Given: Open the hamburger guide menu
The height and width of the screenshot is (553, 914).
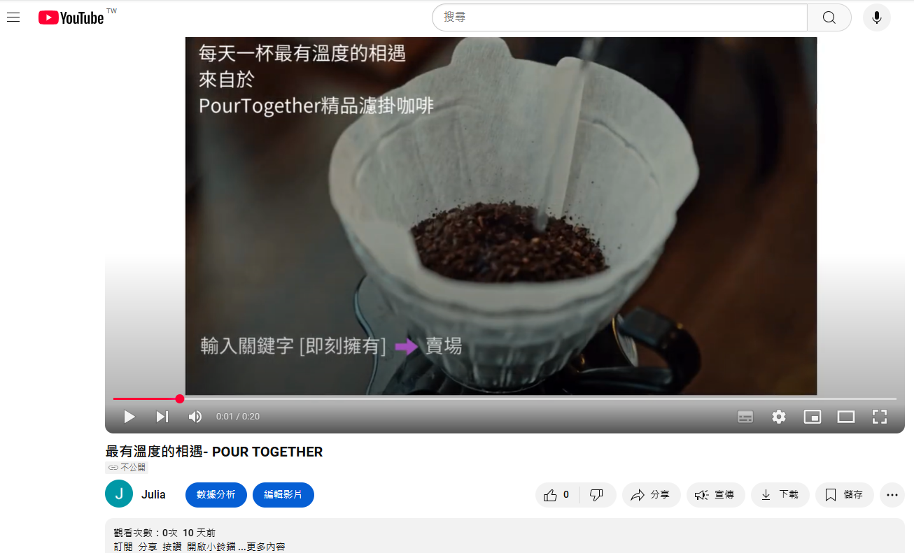Looking at the screenshot, I should pos(13,17).
